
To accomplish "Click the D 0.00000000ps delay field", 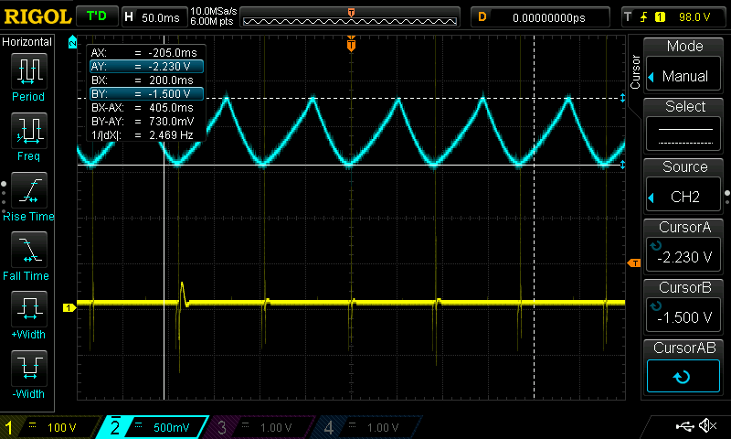I will [x=540, y=17].
